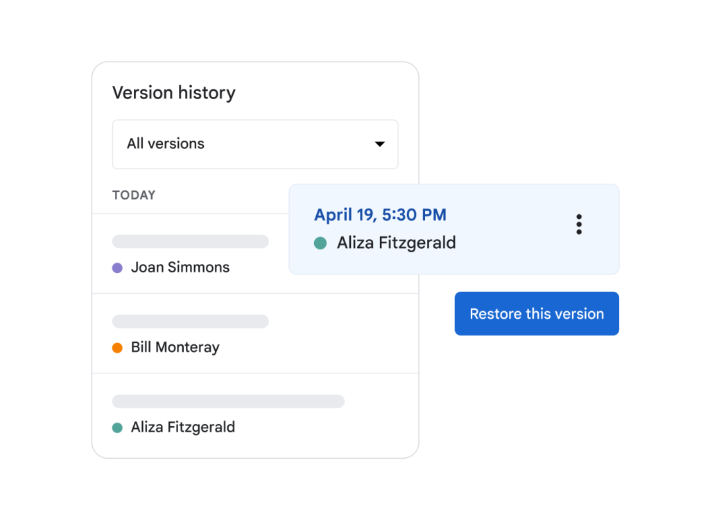Open the three-dot more options menu
The width and height of the screenshot is (710, 519).
[579, 225]
